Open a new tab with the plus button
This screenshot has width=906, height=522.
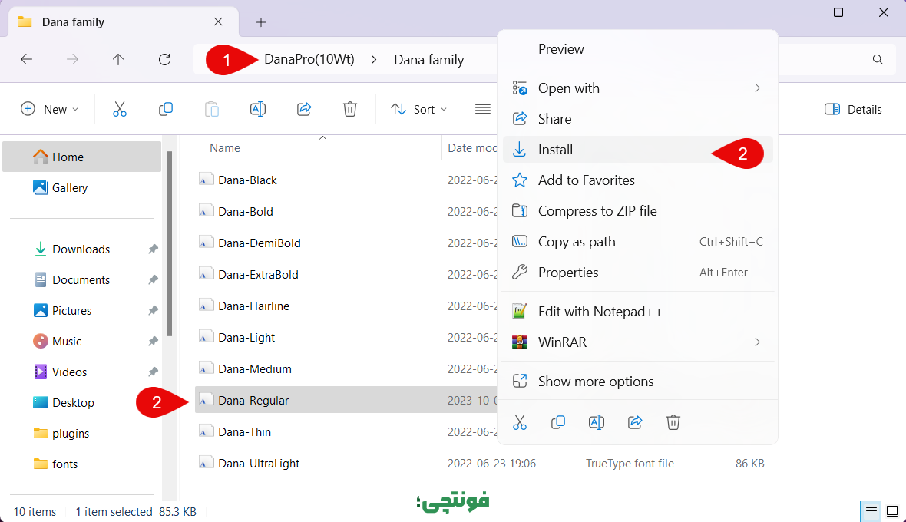pyautogui.click(x=261, y=22)
